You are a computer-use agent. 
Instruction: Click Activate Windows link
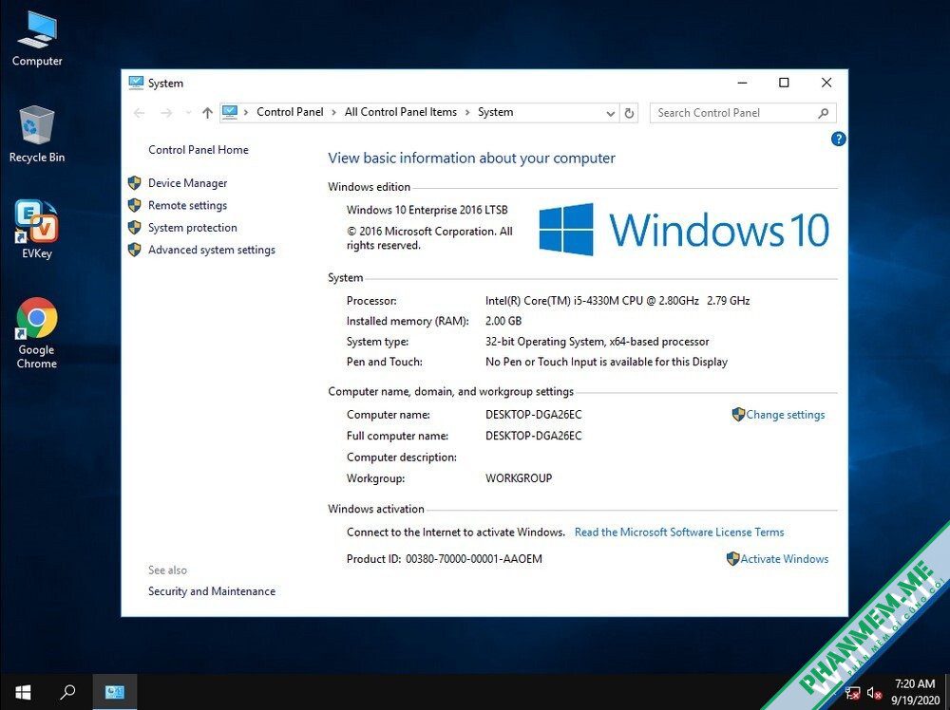(785, 559)
